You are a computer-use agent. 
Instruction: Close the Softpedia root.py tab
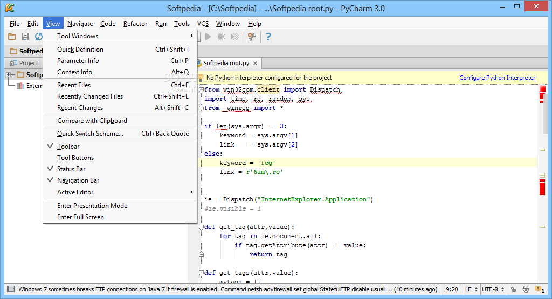tap(255, 64)
